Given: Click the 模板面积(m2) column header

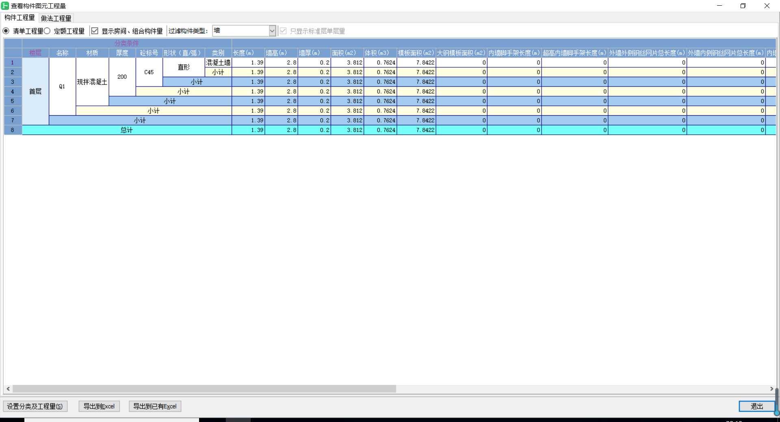Looking at the screenshot, I should 416,53.
